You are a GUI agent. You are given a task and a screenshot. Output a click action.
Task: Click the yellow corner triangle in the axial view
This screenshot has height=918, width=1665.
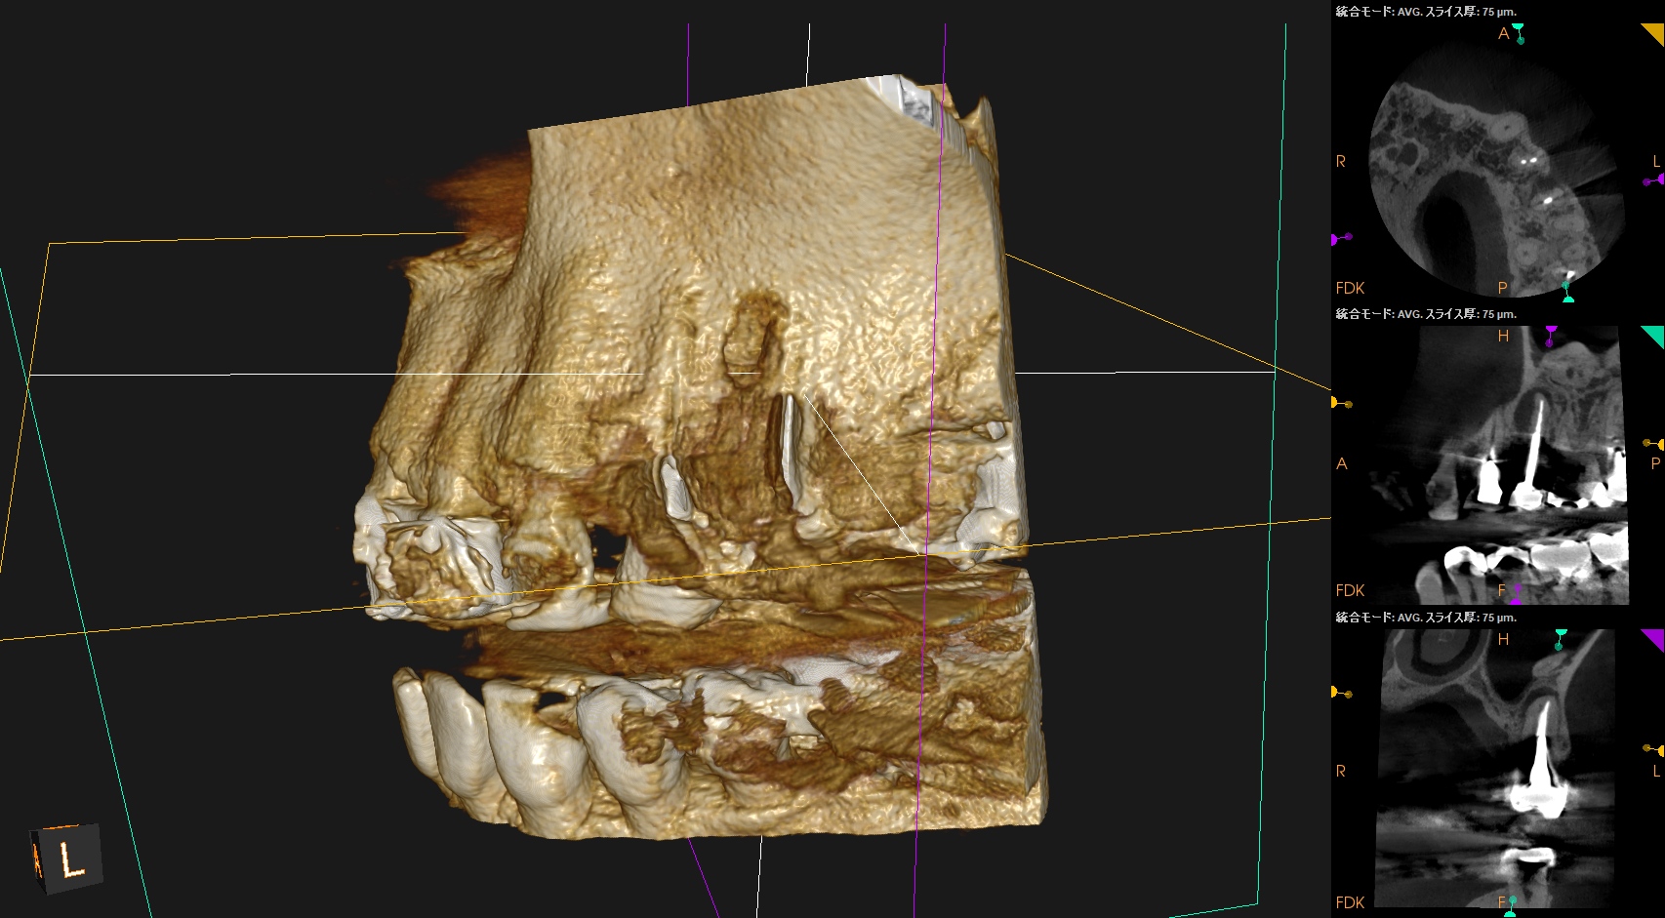click(1654, 32)
